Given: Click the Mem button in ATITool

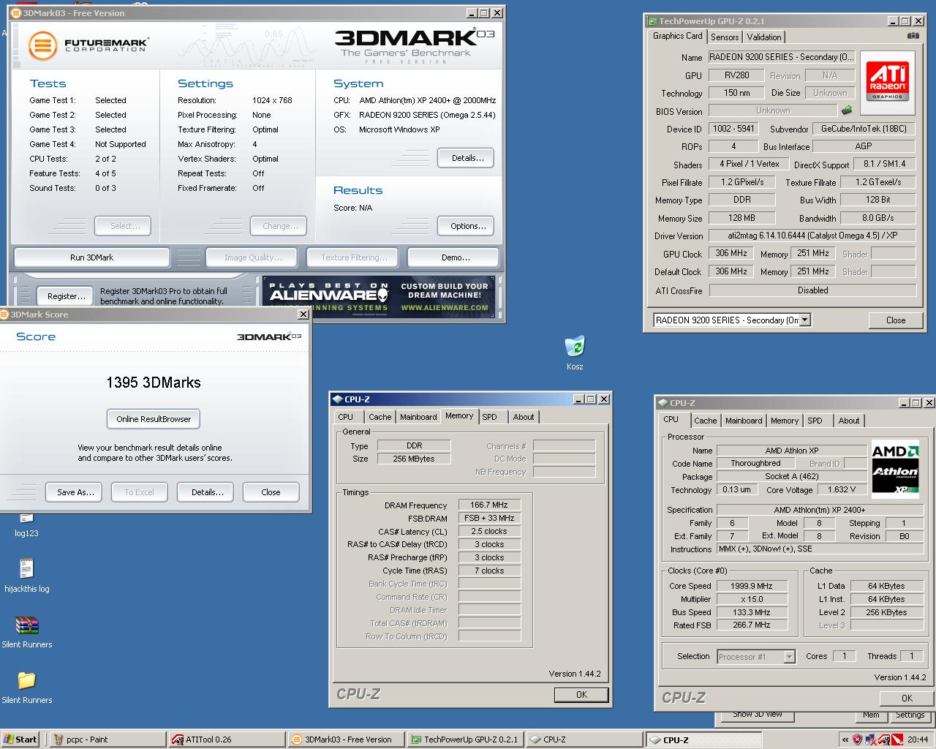Looking at the screenshot, I should pyautogui.click(x=871, y=715).
